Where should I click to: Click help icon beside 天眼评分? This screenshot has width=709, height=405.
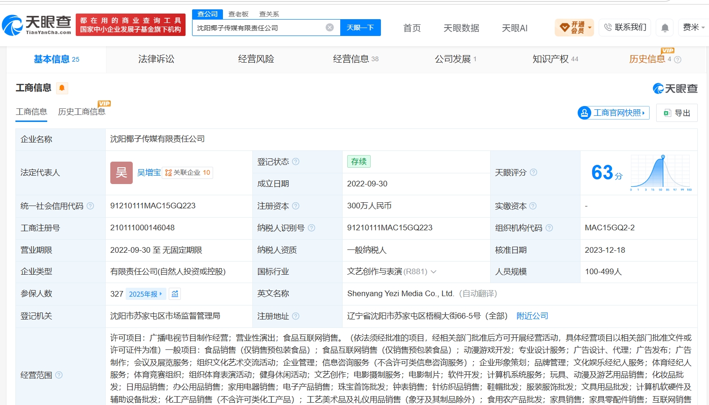pyautogui.click(x=533, y=172)
